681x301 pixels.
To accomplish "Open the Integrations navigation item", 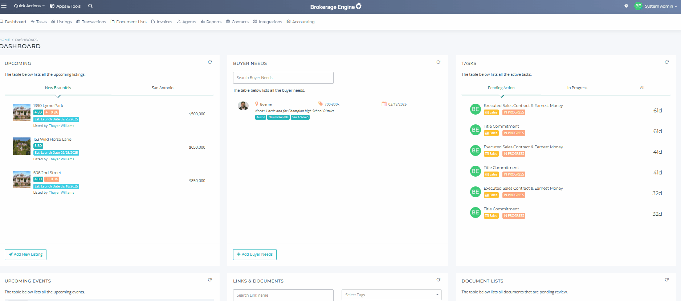I will point(268,22).
